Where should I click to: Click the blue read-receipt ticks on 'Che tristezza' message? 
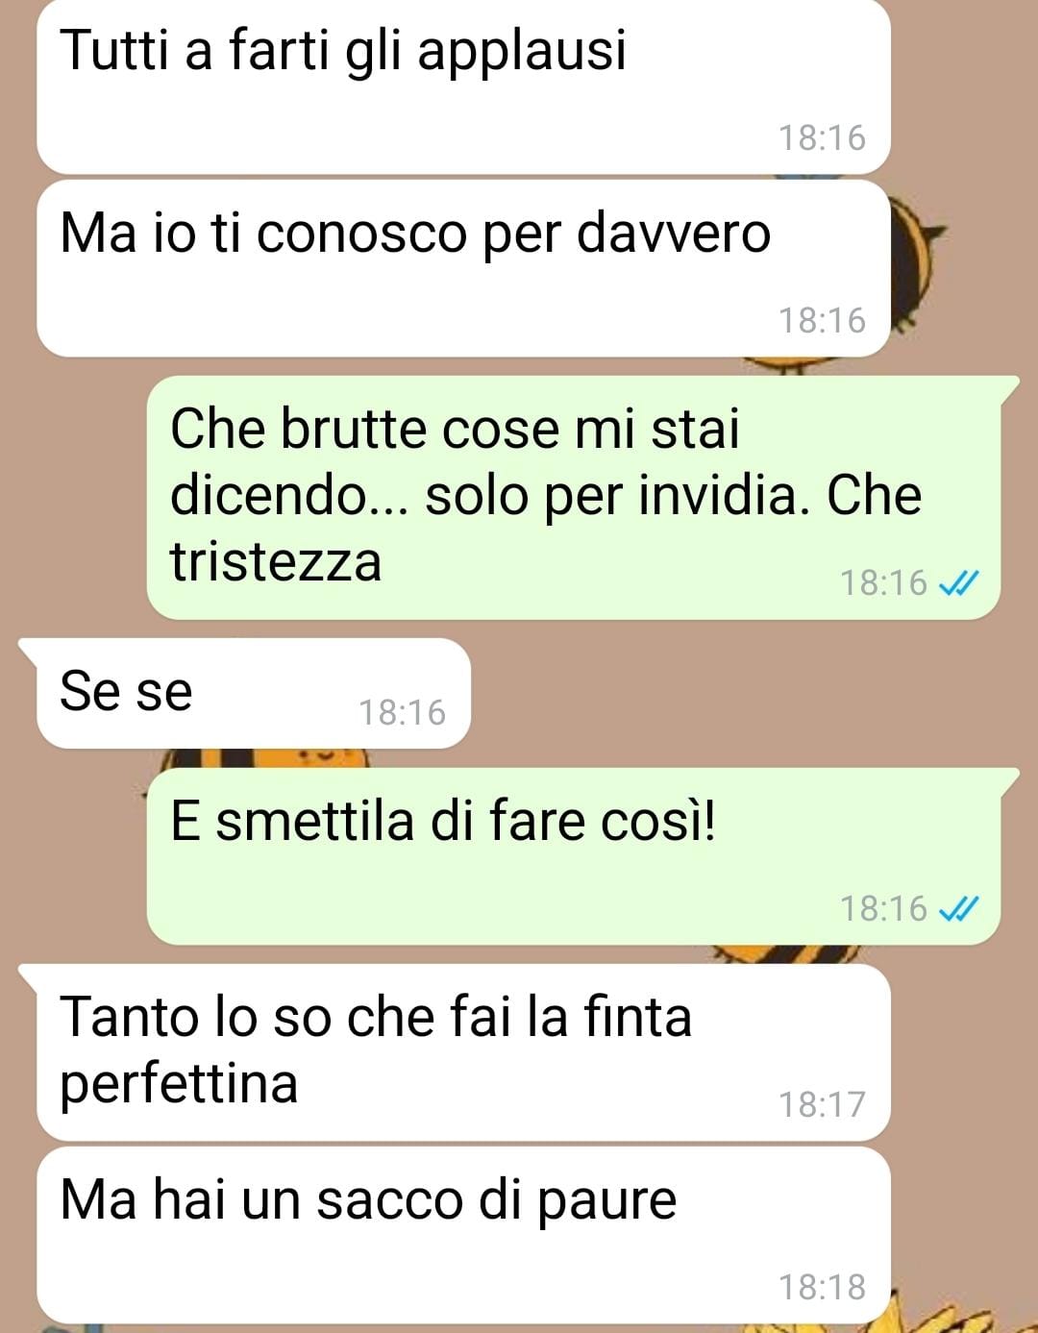958,582
